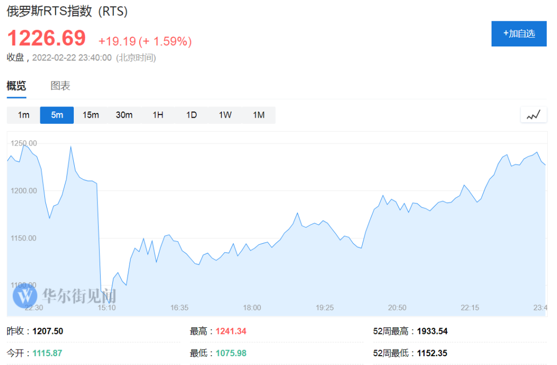Select the 1m interval
This screenshot has width=557, height=365.
[x=23, y=115]
